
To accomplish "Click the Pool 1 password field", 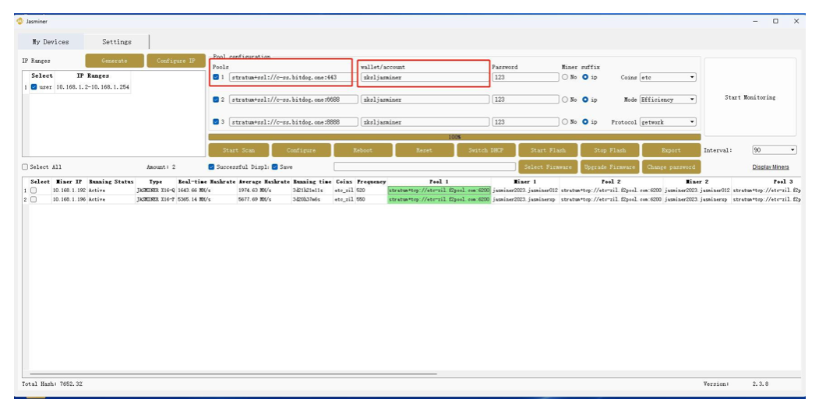I will coord(525,77).
